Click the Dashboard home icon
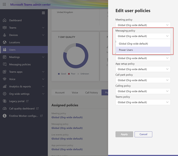This screenshot has width=178, height=156. coord(4,20)
